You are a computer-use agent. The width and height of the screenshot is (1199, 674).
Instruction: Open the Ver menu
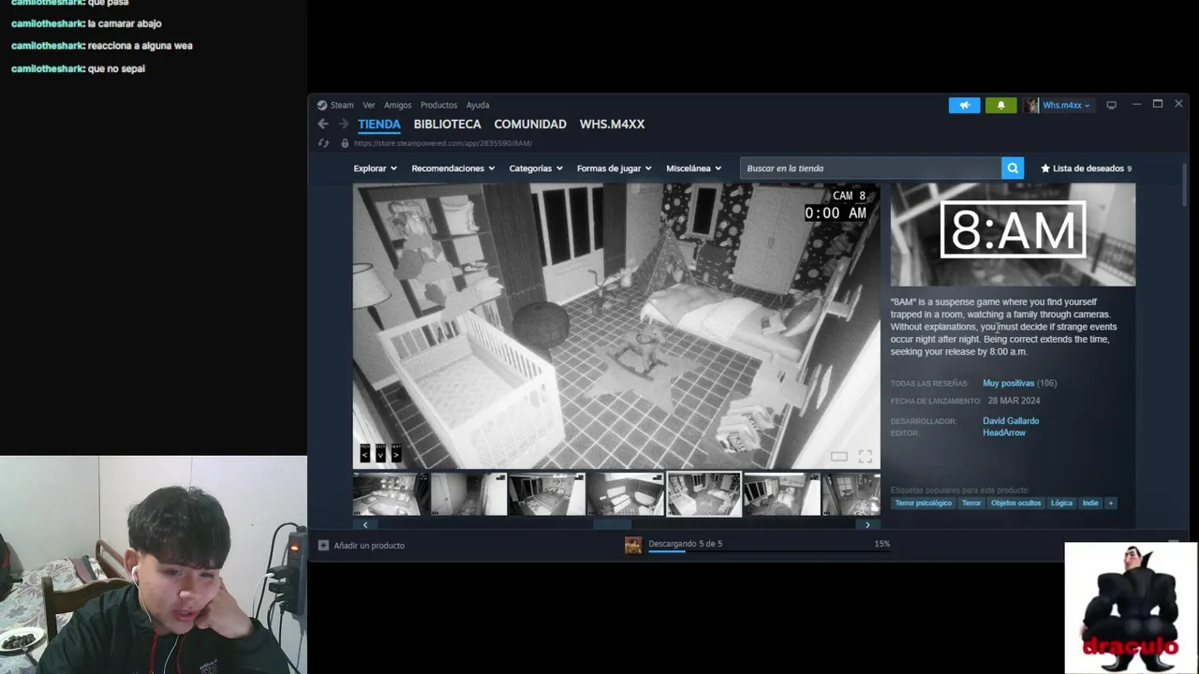[369, 105]
